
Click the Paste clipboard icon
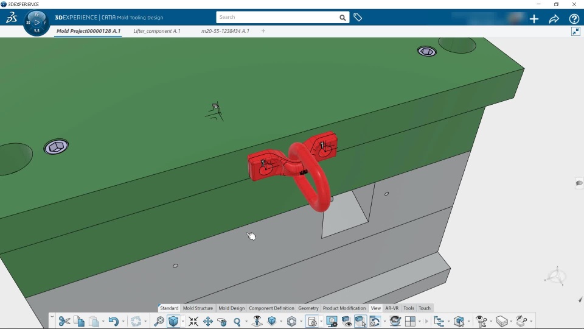tap(94, 321)
